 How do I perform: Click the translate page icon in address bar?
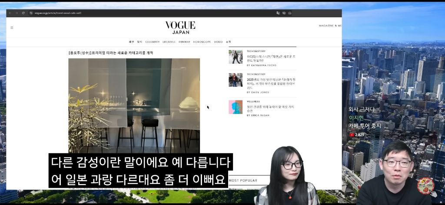click(x=278, y=13)
